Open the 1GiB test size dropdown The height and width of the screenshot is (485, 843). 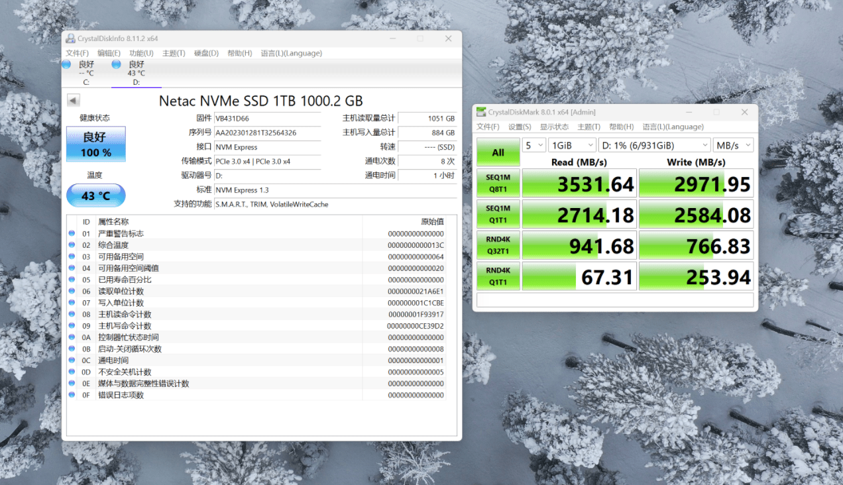coord(572,145)
